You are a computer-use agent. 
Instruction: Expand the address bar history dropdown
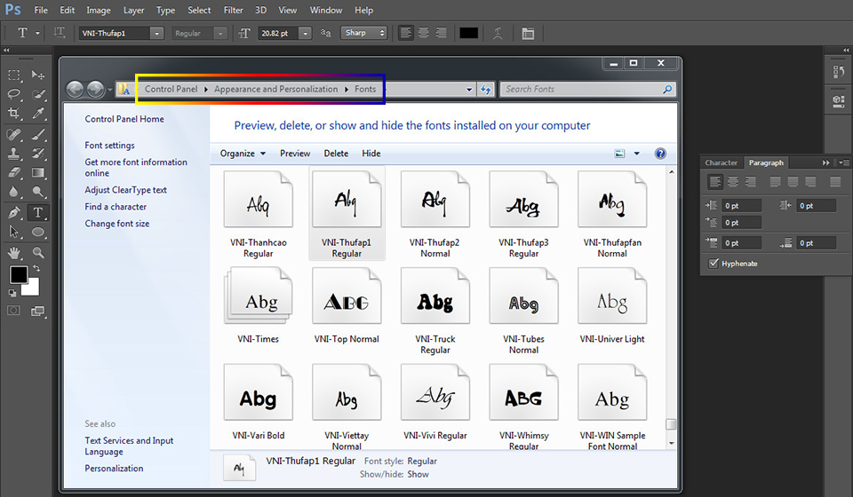point(469,90)
